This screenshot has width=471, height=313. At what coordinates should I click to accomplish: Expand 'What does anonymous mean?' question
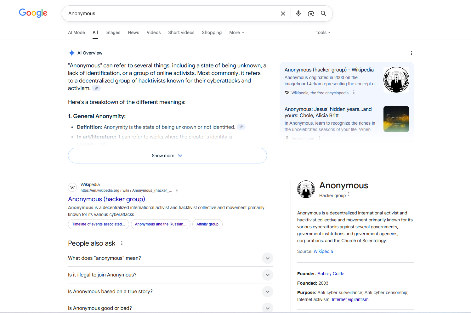tap(170, 258)
